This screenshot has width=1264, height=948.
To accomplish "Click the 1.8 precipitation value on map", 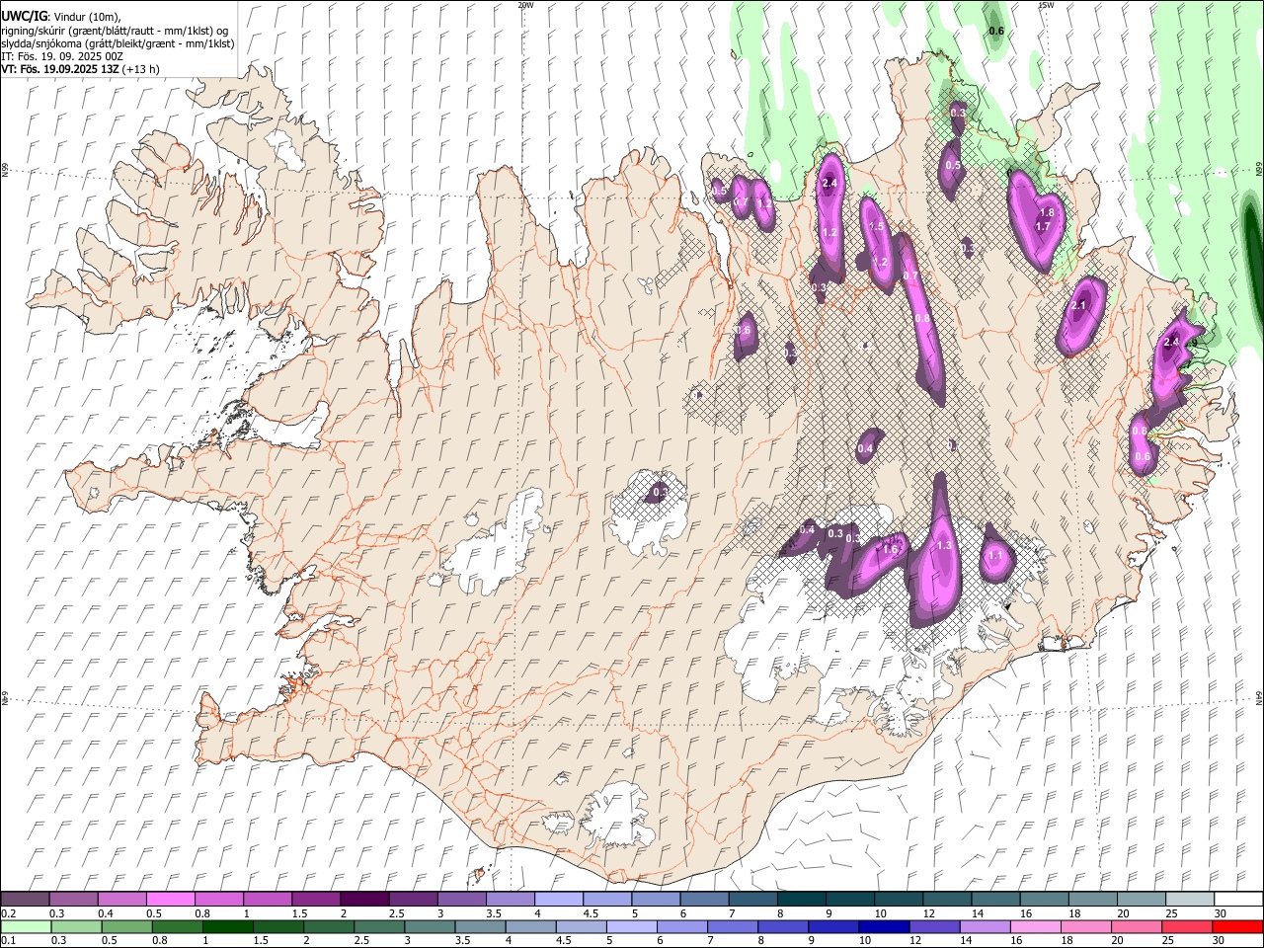I will pos(1048,212).
